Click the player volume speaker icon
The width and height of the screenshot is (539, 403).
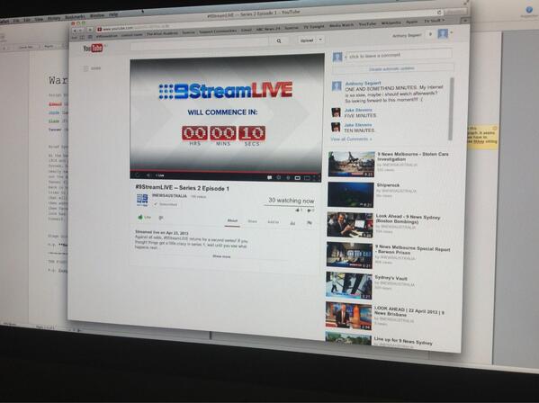click(x=148, y=175)
